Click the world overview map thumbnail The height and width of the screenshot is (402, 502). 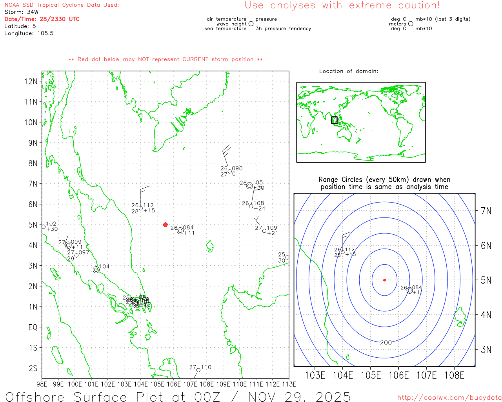(361, 122)
